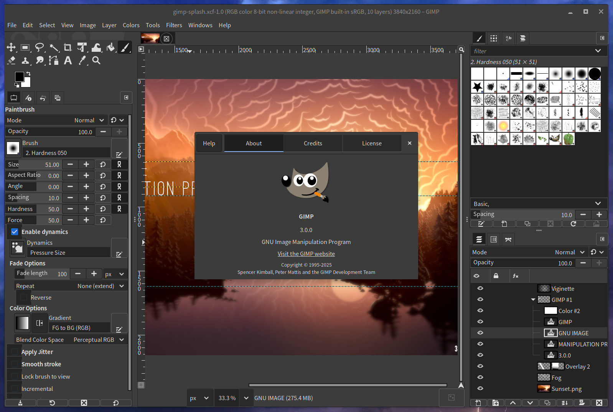This screenshot has width=613, height=412.
Task: Select the Eraser tool
Action: pyautogui.click(x=11, y=60)
